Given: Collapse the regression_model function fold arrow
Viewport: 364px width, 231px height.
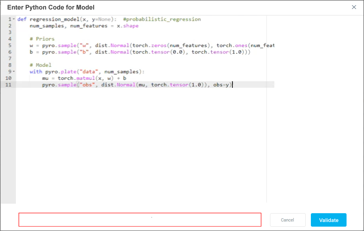Looking at the screenshot, I should click(x=14, y=19).
